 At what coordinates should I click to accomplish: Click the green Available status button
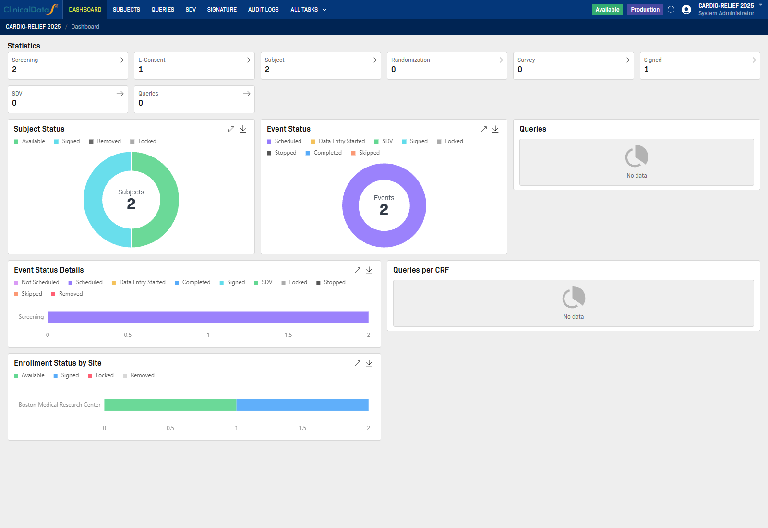click(x=607, y=10)
